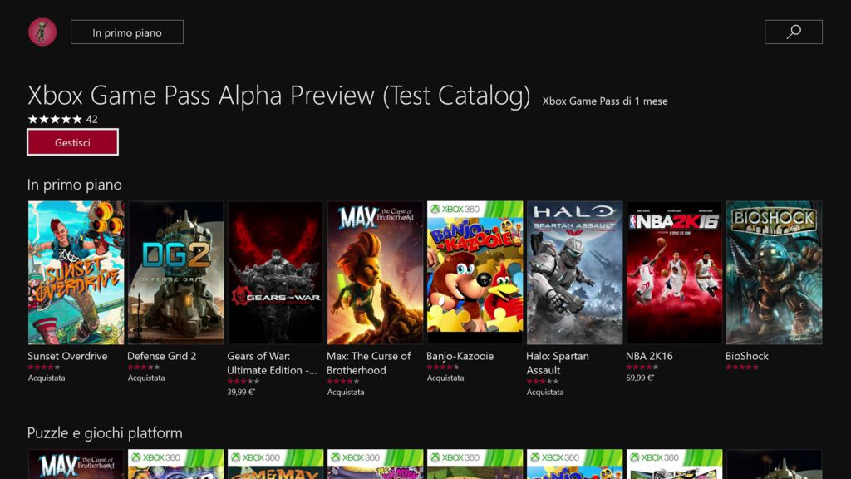The height and width of the screenshot is (479, 851).
Task: Click the Xbox Game Pass di 1 mese label
Action: (x=605, y=101)
